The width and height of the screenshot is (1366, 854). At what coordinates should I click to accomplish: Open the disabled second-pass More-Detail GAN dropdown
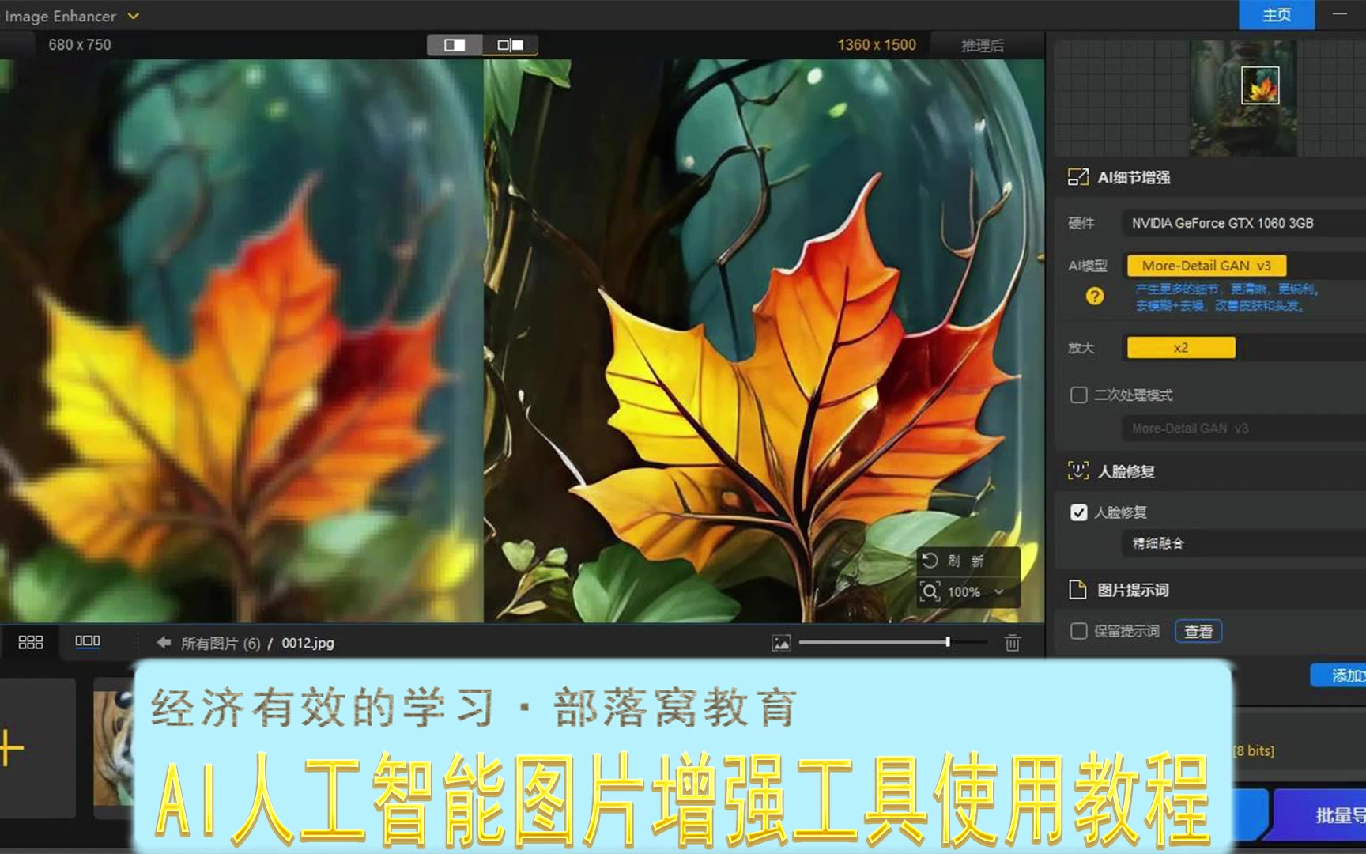1243,429
